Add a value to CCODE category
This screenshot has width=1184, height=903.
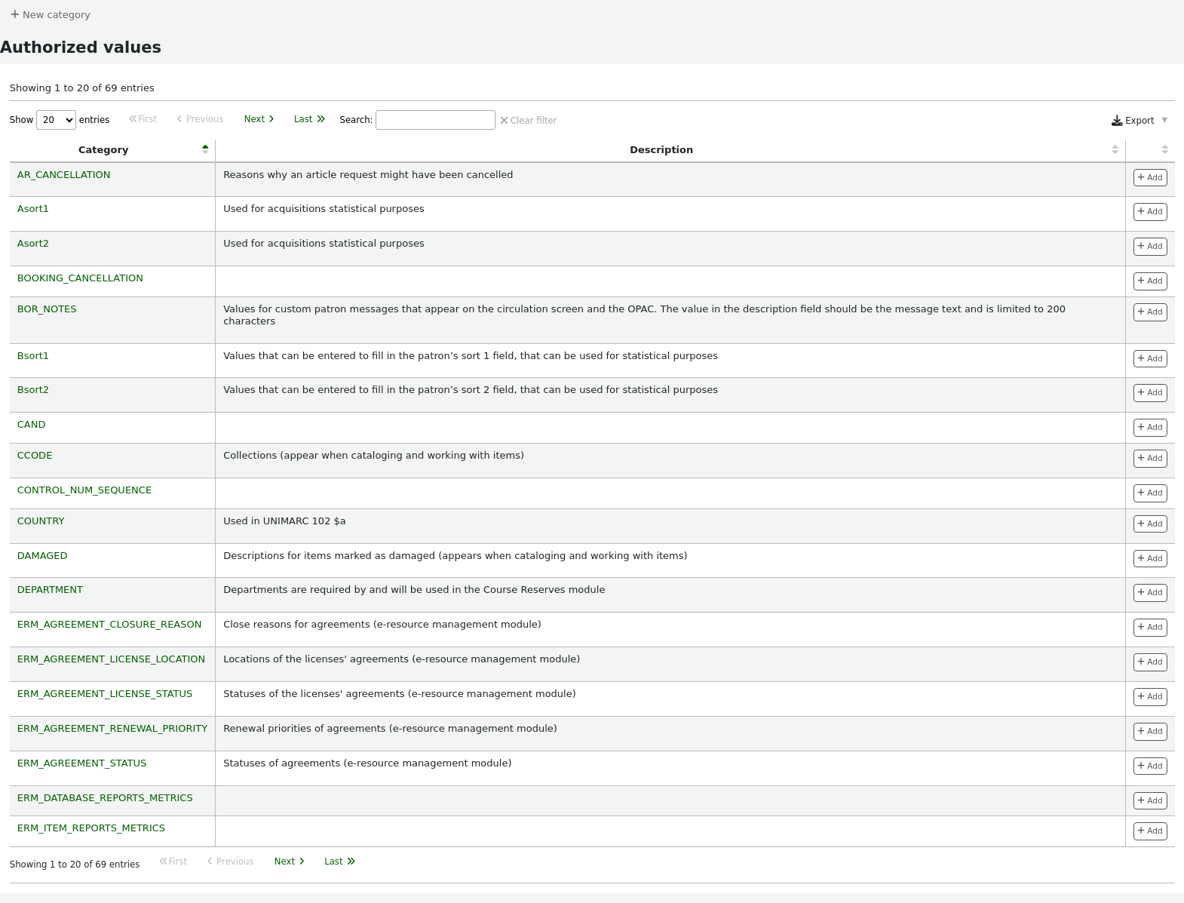pyautogui.click(x=1149, y=459)
